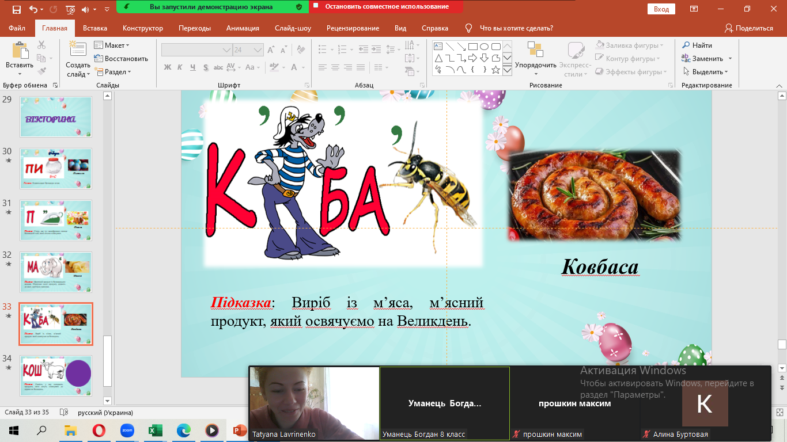Select slide 30 thumbnail
Image resolution: width=787 pixels, height=442 pixels.
[x=56, y=169]
